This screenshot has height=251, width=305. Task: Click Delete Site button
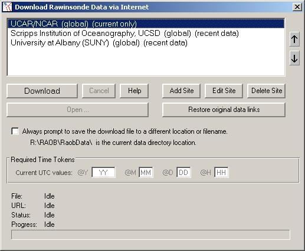266,91
